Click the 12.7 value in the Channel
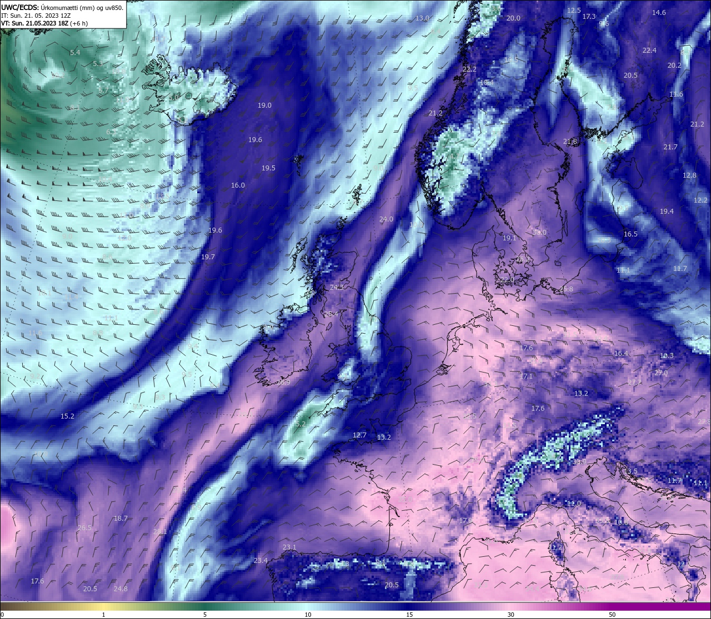 359,435
